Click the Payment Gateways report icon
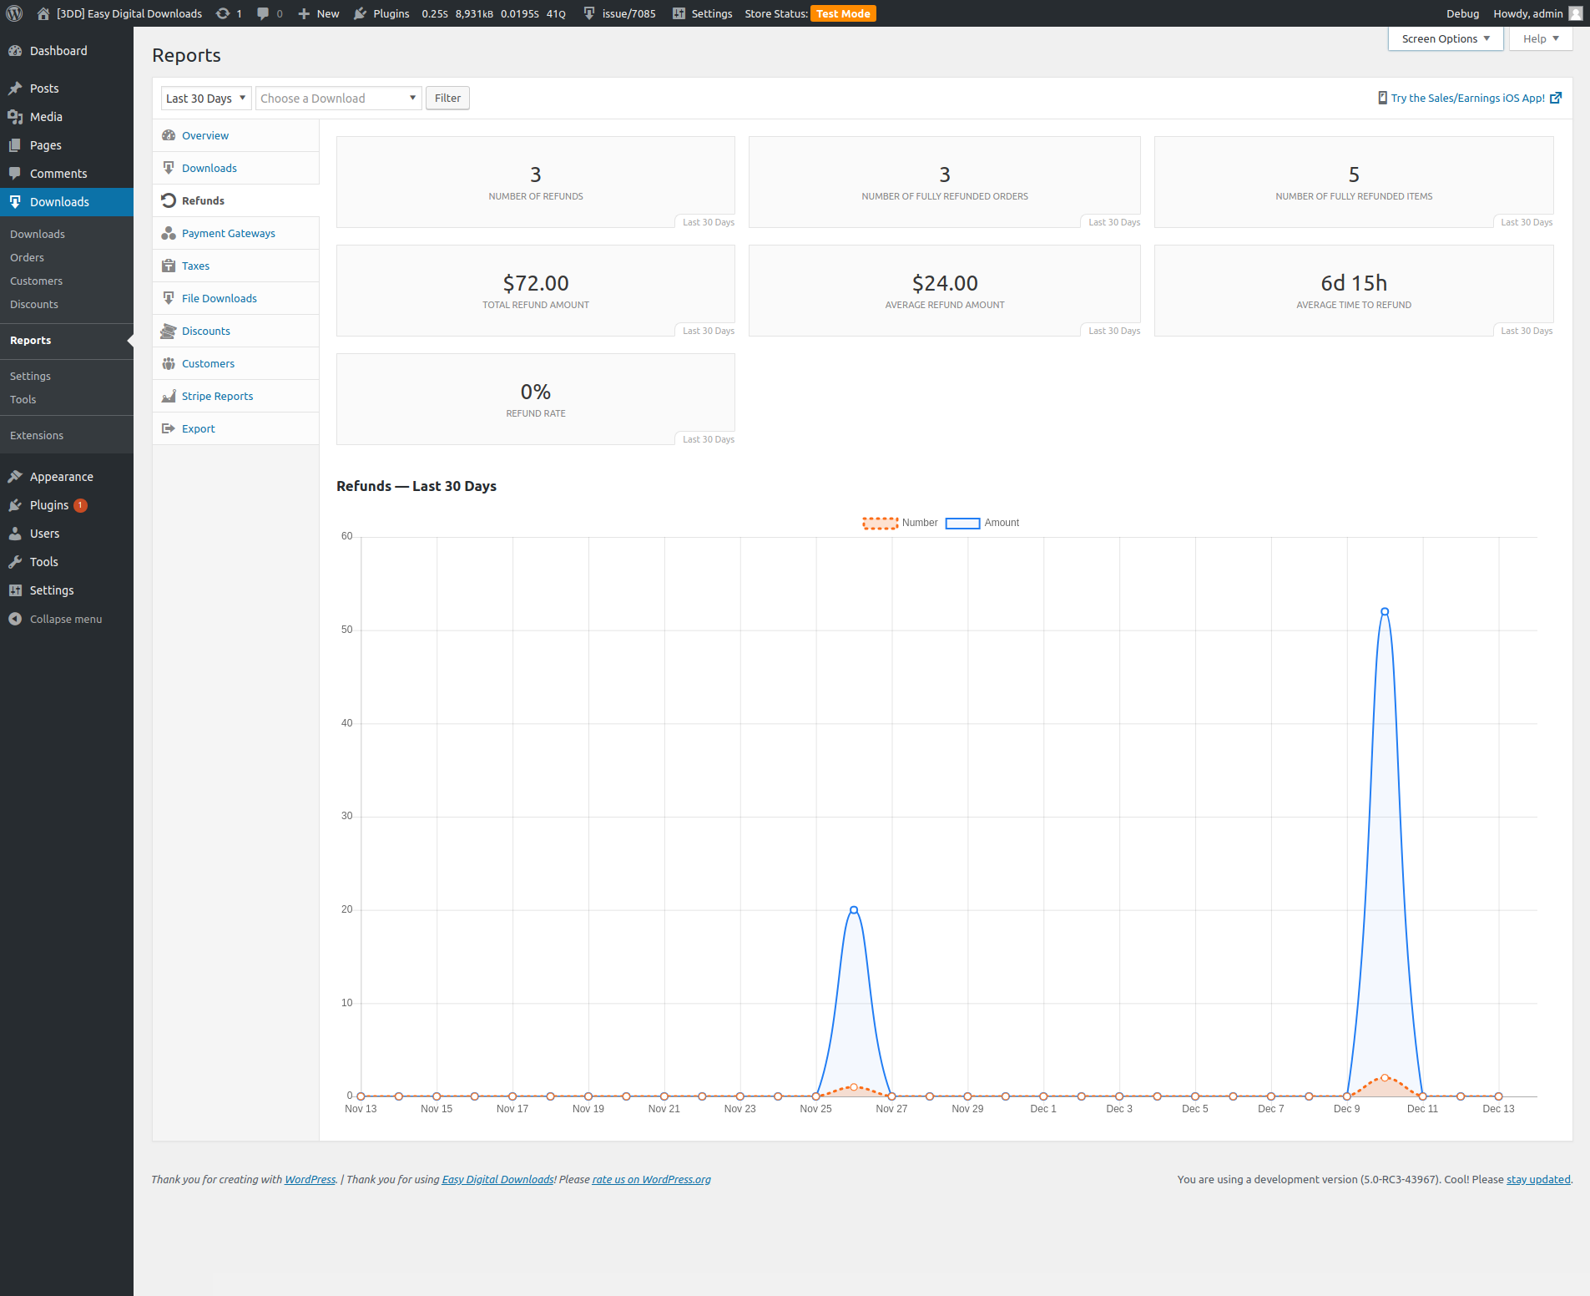Image resolution: width=1590 pixels, height=1296 pixels. [x=169, y=233]
